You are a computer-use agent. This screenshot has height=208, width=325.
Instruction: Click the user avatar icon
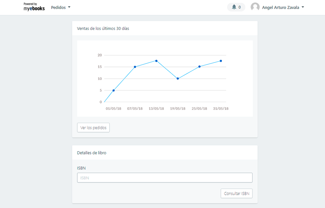tap(255, 7)
